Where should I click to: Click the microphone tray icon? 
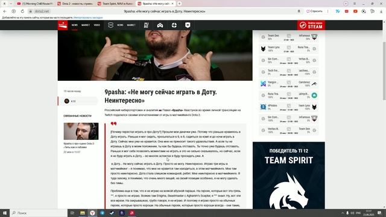(x=347, y=213)
